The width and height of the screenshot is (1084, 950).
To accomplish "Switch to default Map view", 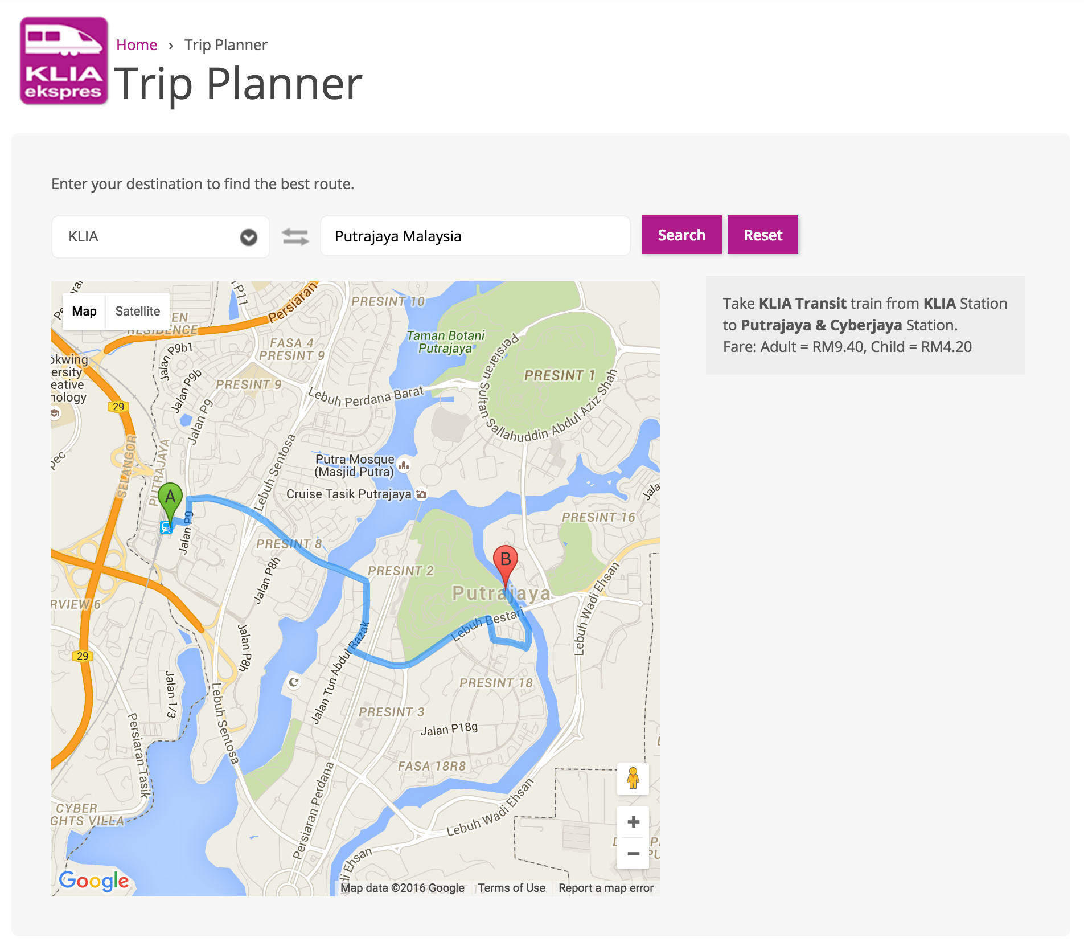I will coord(84,311).
